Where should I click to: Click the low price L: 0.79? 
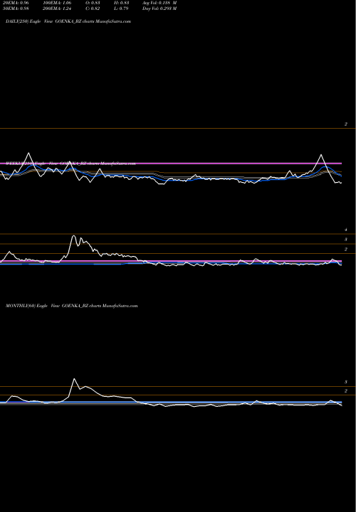121,9
